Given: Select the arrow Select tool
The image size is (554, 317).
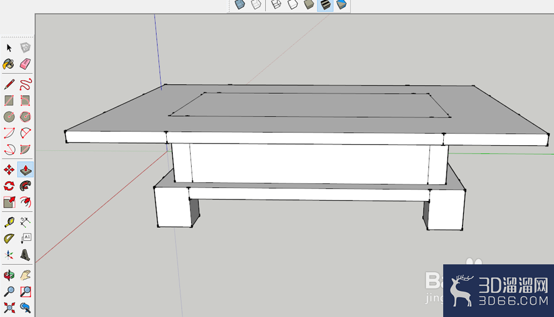Looking at the screenshot, I should tap(9, 48).
